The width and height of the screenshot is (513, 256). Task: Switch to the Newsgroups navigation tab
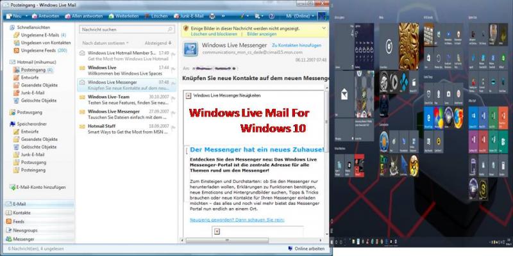click(x=38, y=230)
